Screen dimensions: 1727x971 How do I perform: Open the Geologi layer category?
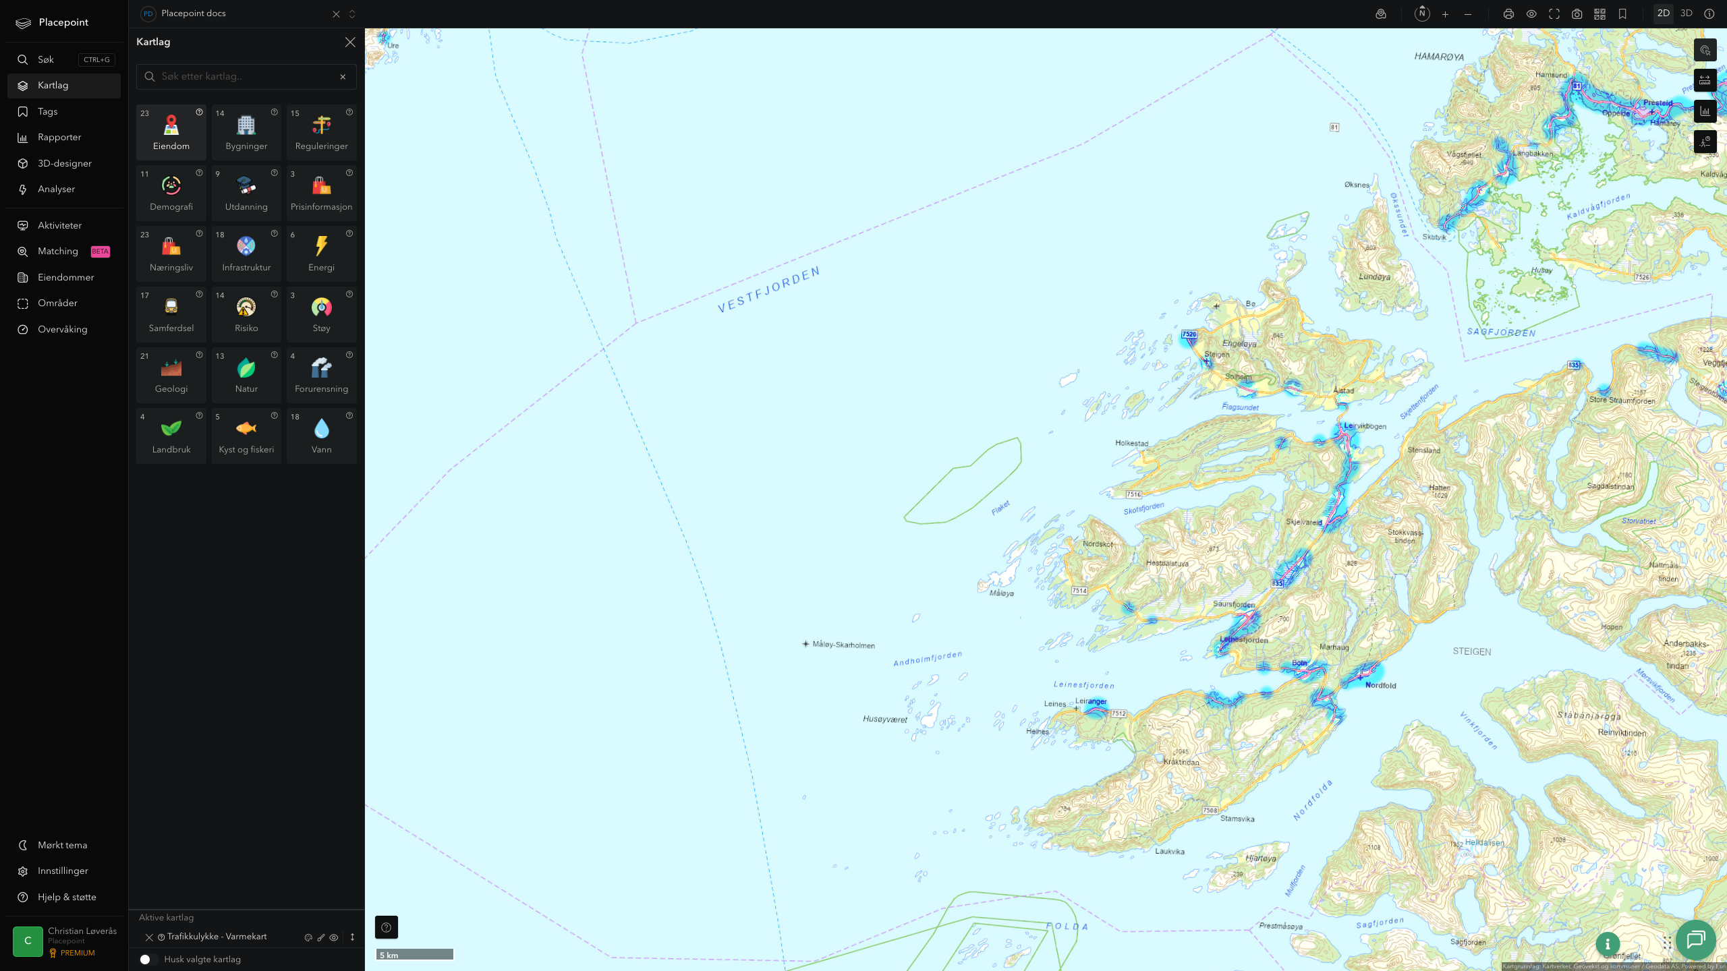pyautogui.click(x=171, y=375)
